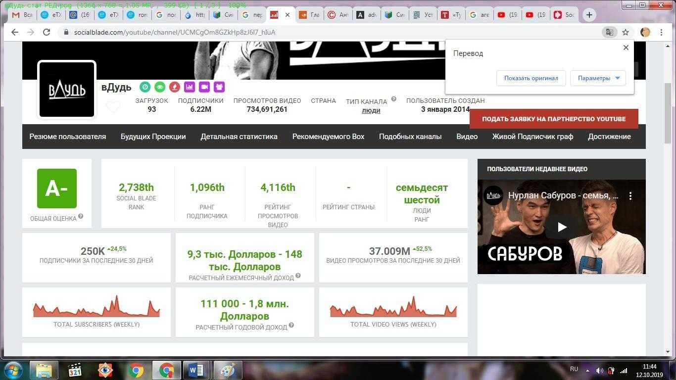Open the Google Translate icon in address bar
Screen dimensions: 676x380
[609, 32]
